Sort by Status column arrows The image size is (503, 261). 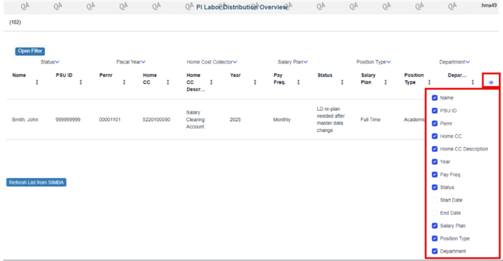(x=342, y=82)
